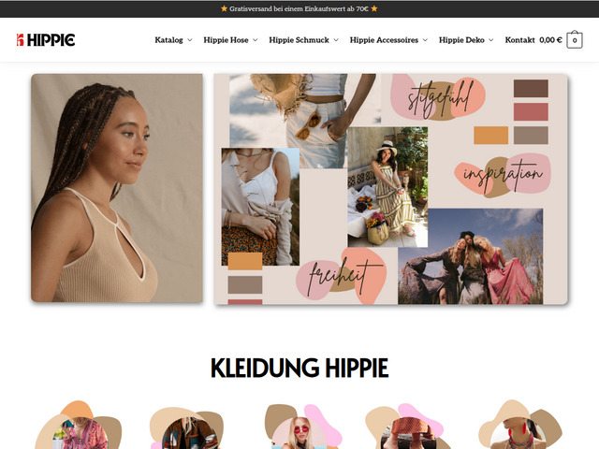This screenshot has height=449, width=599.
Task: Expand the Hippie Hose dropdown arrow
Action: tap(256, 40)
